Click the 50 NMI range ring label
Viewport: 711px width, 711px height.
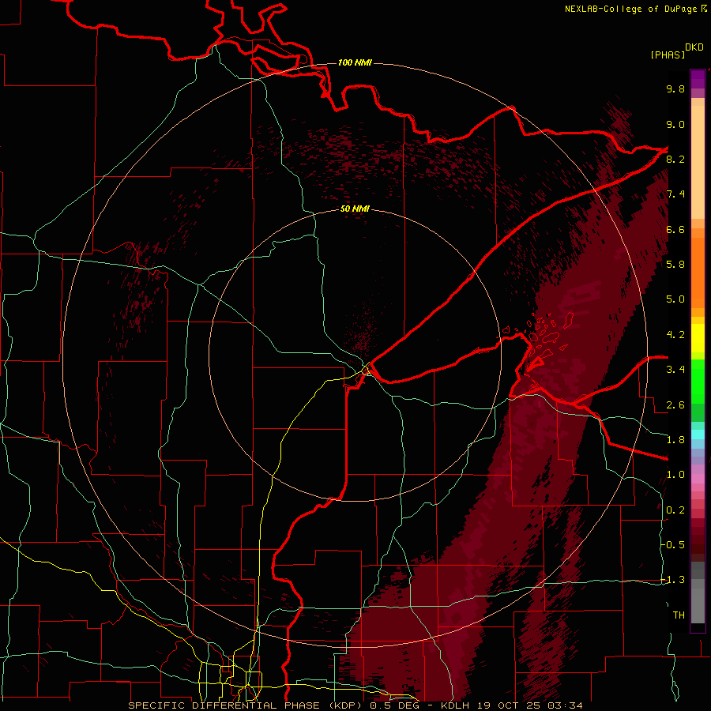pos(355,209)
